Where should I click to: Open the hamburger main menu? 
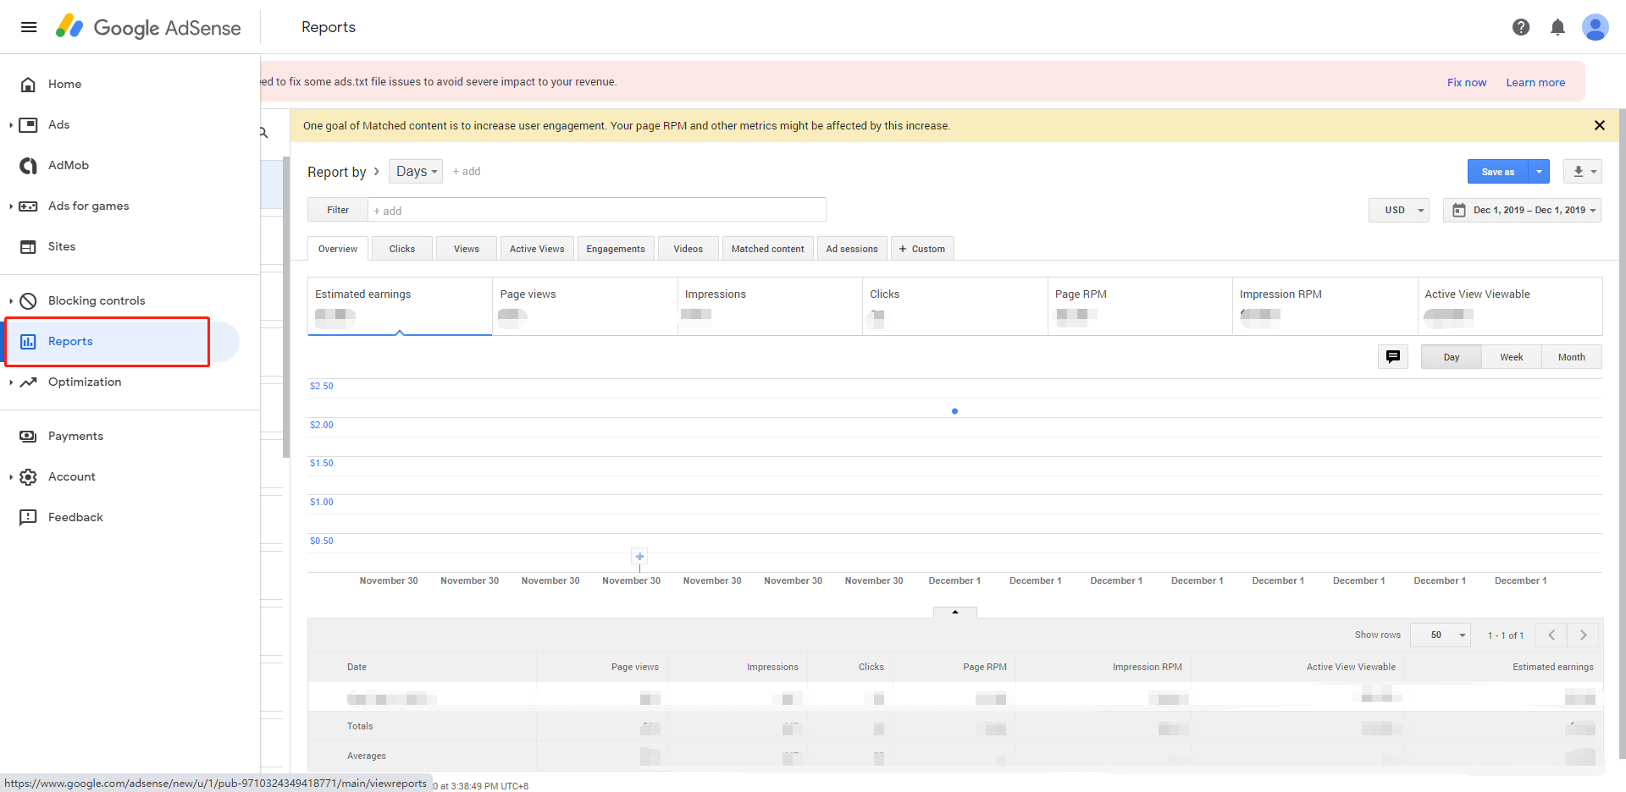tap(29, 27)
